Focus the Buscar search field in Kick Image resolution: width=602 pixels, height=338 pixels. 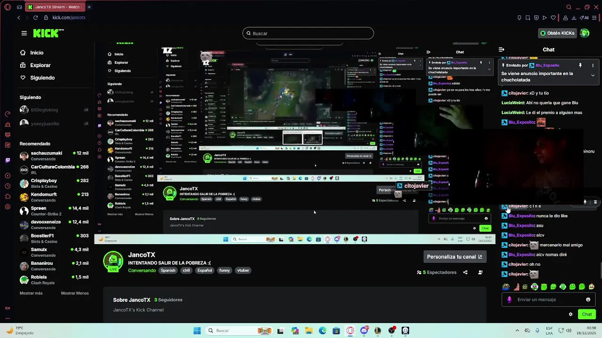point(308,33)
